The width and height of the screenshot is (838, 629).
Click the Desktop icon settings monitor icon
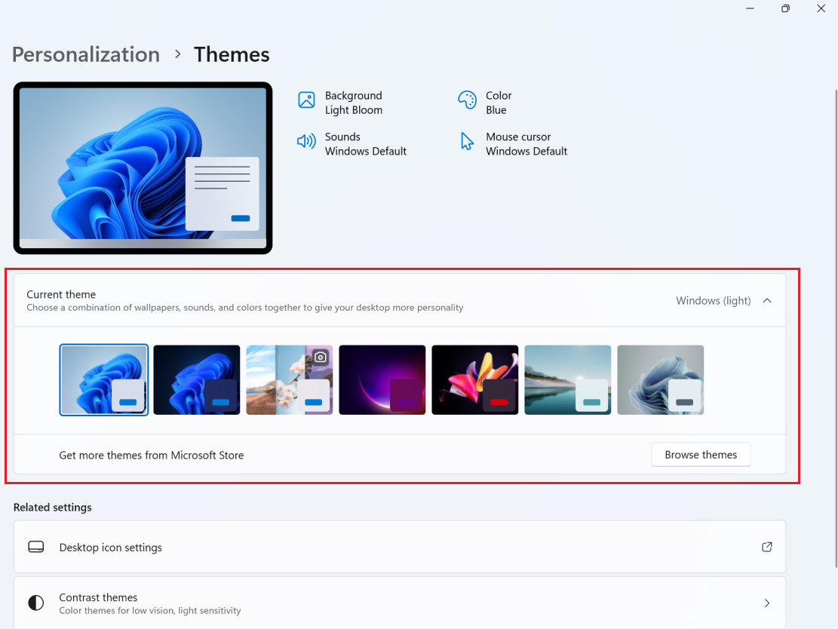click(35, 547)
